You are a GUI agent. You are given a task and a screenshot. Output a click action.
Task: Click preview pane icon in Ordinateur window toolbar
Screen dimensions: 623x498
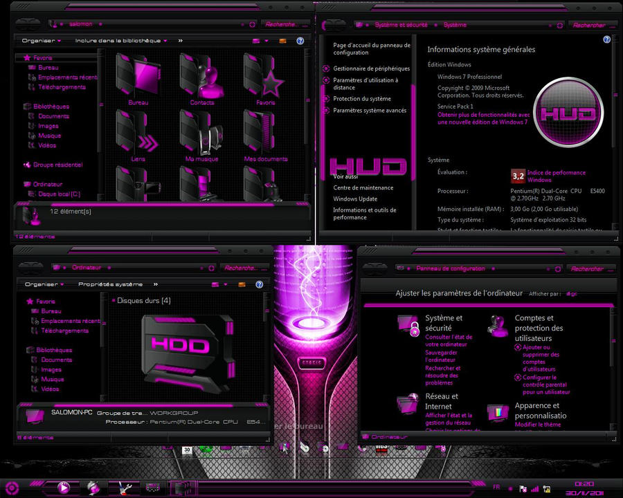pyautogui.click(x=242, y=284)
